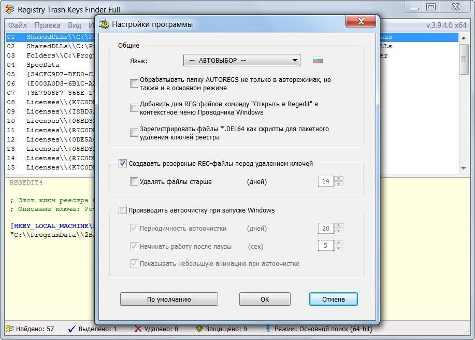
Task: Select row 07 {3E7908F7-368E entry
Action: 50,93
